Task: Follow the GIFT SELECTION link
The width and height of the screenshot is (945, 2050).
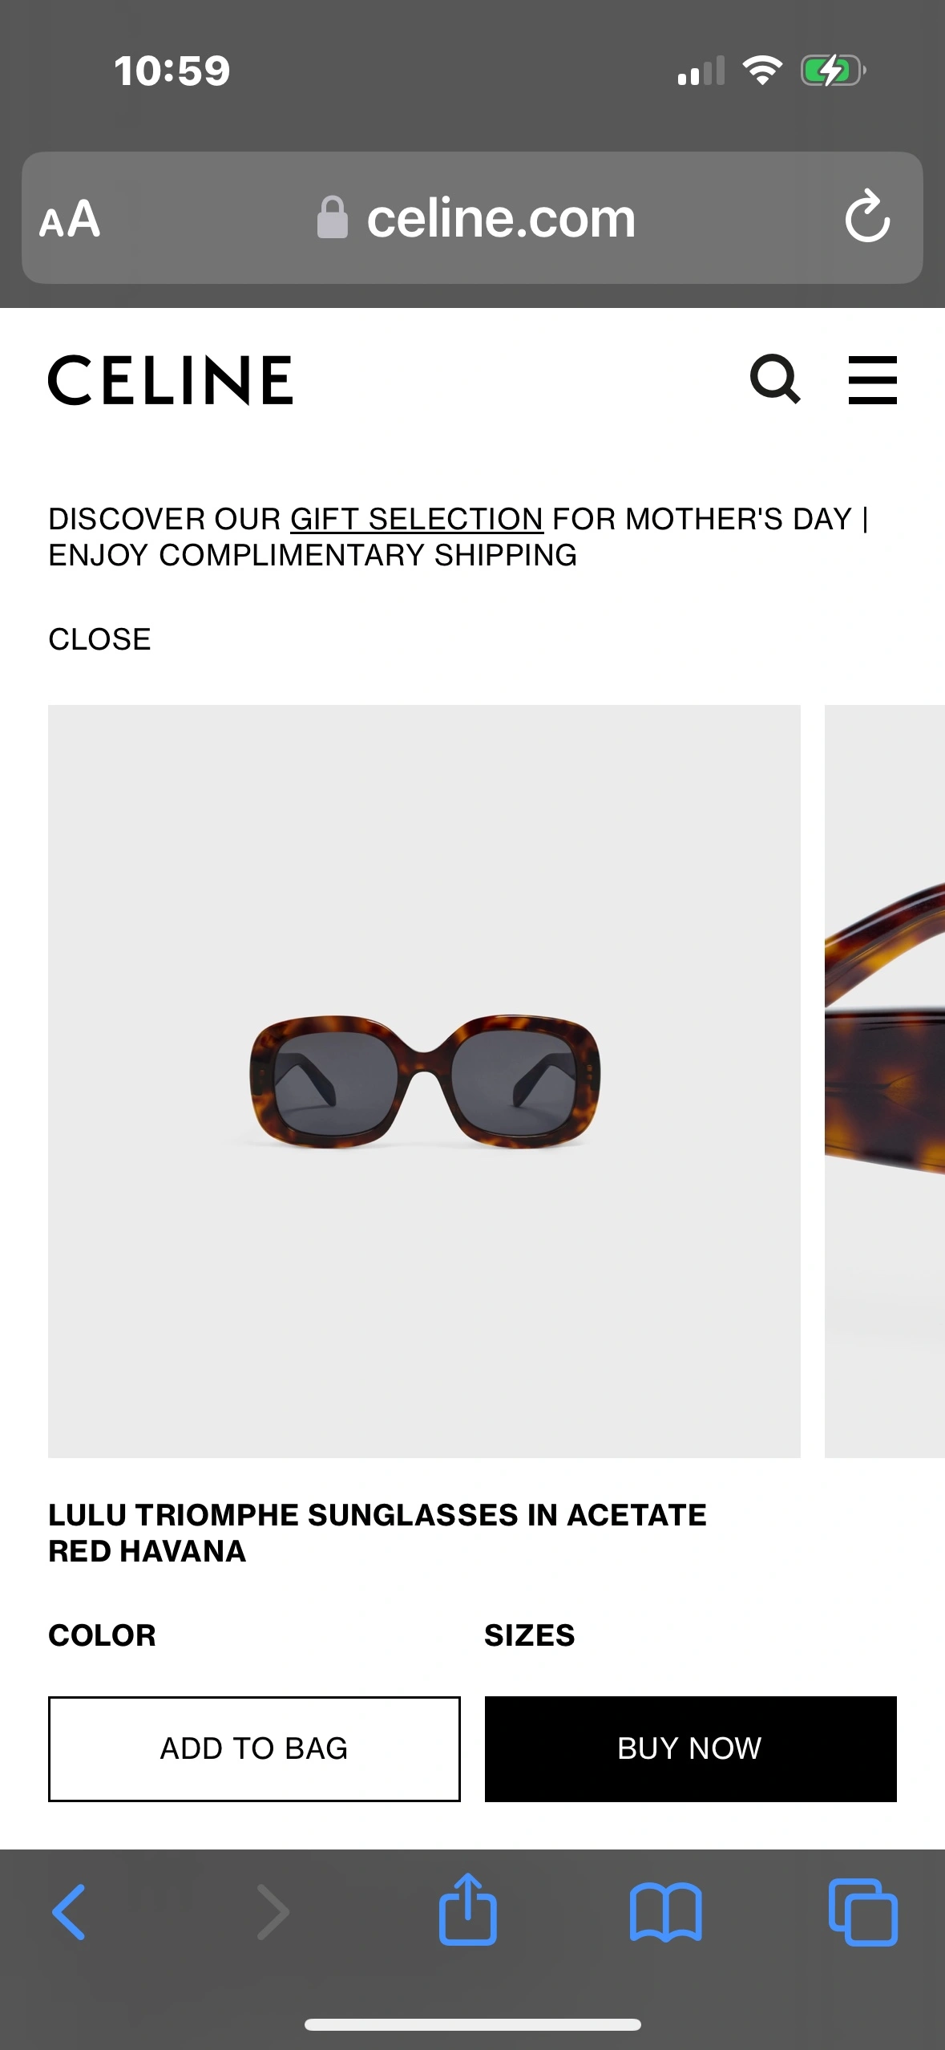Action: click(x=417, y=519)
